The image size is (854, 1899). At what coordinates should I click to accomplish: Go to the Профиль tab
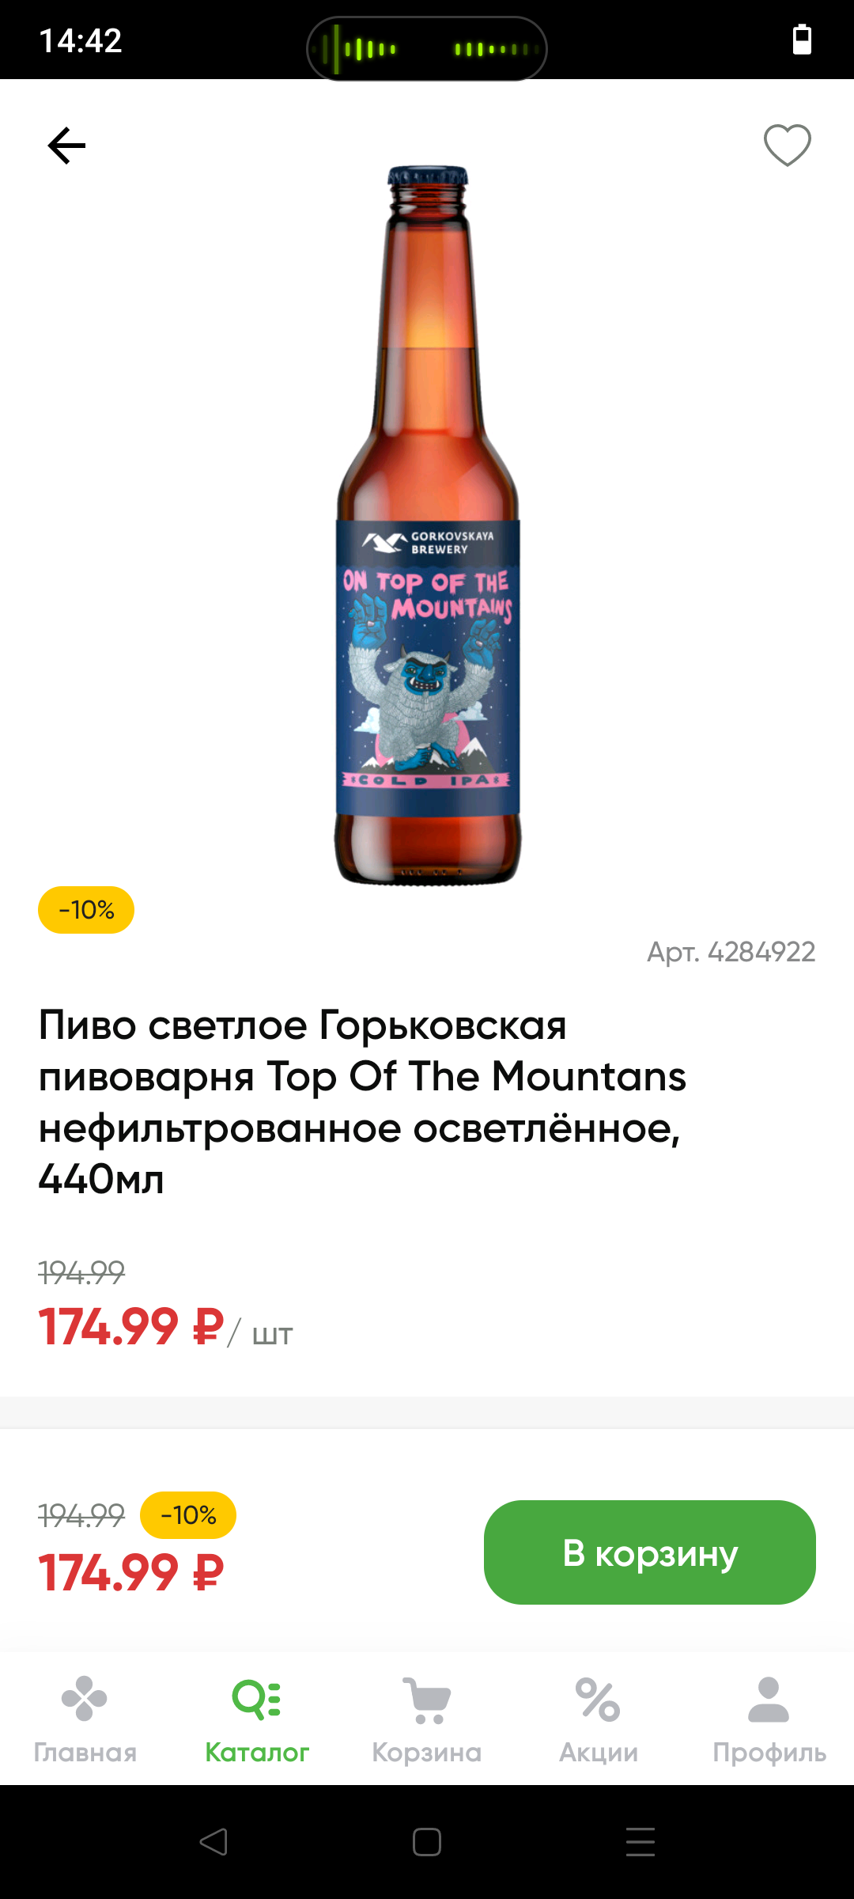pos(769,1720)
